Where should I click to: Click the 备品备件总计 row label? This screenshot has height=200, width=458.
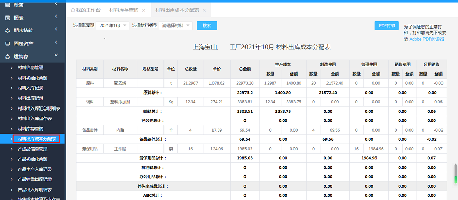tap(153, 139)
